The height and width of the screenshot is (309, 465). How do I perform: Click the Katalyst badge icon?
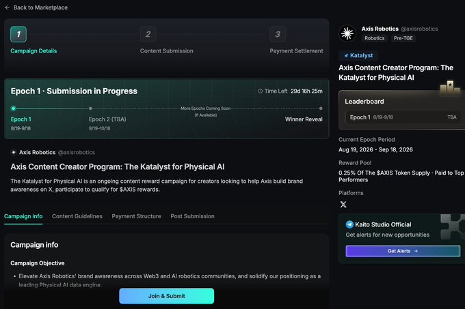pos(346,55)
